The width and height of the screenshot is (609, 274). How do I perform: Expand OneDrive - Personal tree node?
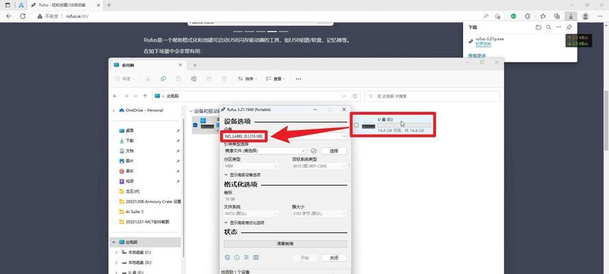click(x=114, y=110)
